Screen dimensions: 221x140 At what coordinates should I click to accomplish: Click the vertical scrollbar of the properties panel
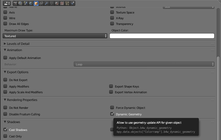[x=218, y=31]
